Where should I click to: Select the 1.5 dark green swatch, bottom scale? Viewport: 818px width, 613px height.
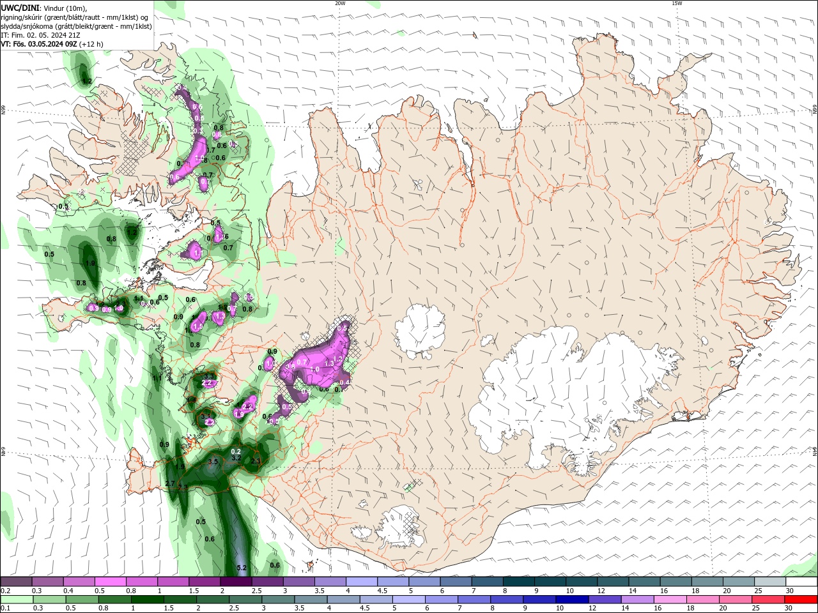(180, 600)
